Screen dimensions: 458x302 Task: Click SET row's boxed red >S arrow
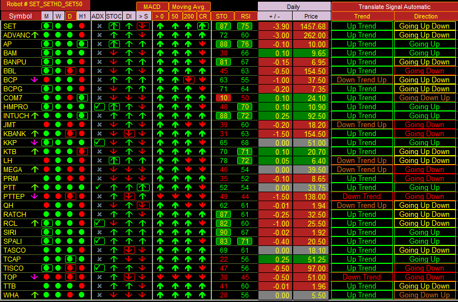143,26
